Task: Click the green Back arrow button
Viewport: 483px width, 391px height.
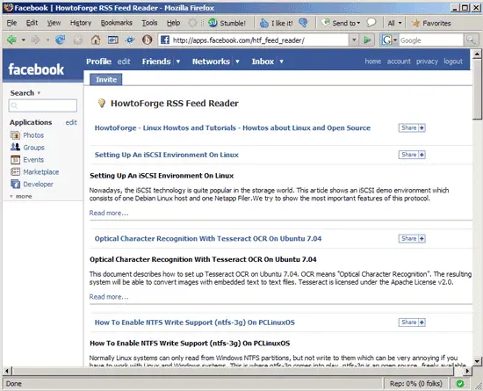Action: [x=11, y=40]
